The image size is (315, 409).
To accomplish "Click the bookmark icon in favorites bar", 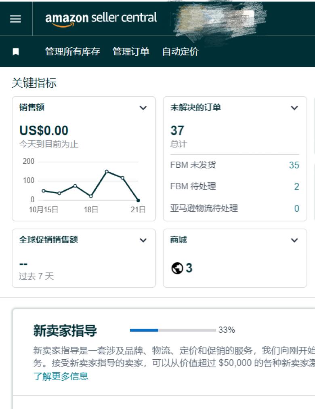I will (16, 52).
